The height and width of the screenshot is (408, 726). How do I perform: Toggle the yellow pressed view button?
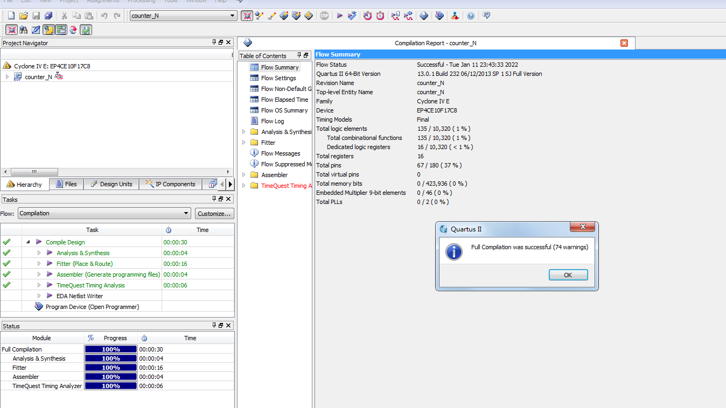click(x=48, y=30)
